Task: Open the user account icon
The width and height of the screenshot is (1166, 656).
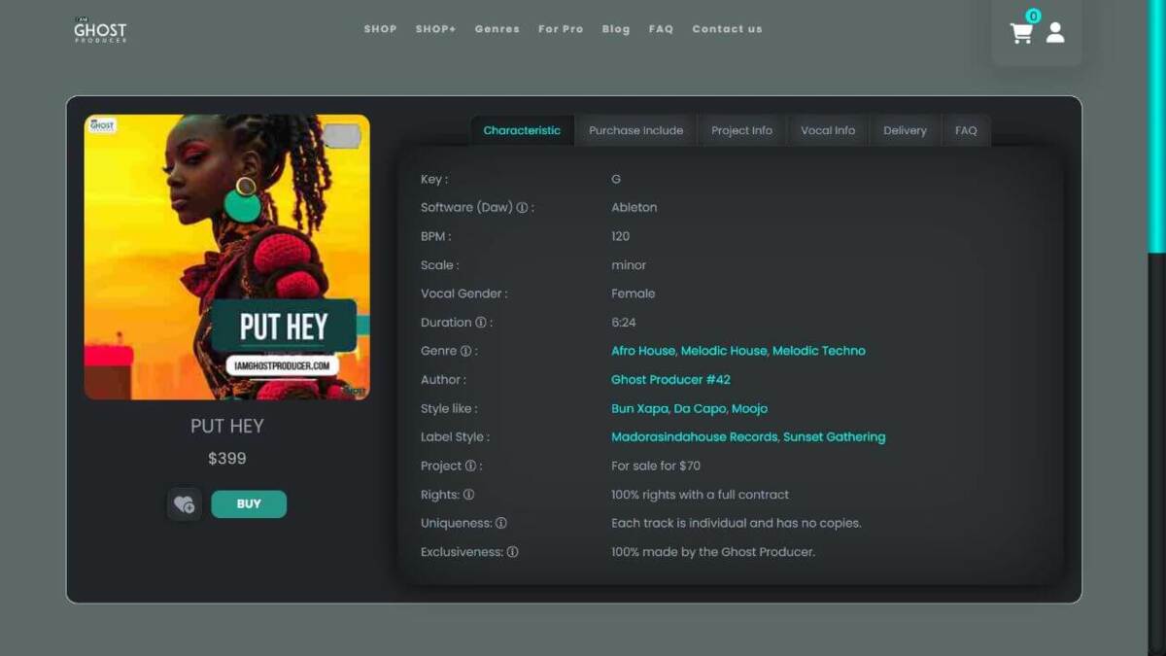Action: (1055, 33)
